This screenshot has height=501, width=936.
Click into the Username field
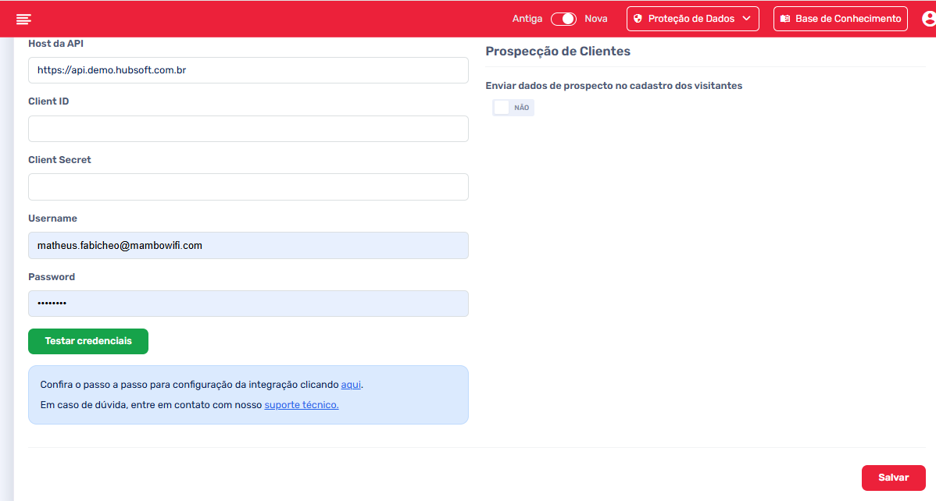coord(248,245)
